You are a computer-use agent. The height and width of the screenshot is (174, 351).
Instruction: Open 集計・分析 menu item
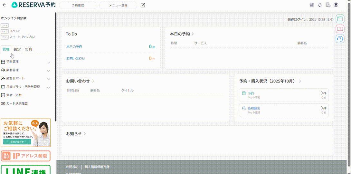[14, 95]
